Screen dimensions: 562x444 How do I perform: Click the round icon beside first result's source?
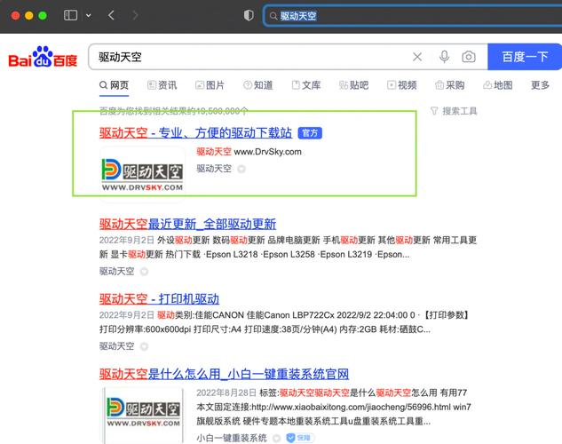click(x=241, y=169)
